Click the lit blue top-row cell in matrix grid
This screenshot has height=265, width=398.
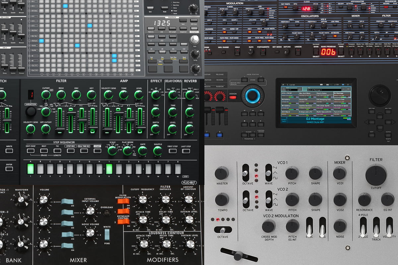click(65, 6)
